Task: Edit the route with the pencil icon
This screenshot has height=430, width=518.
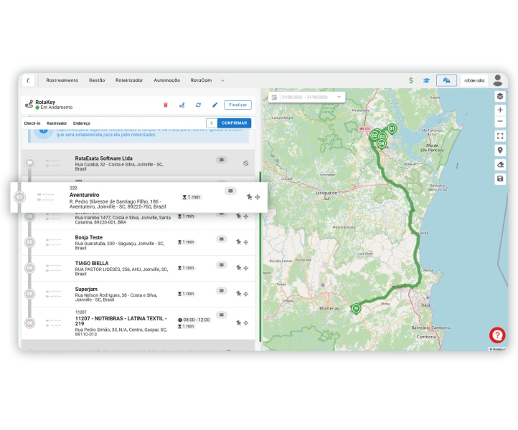Action: click(x=215, y=105)
